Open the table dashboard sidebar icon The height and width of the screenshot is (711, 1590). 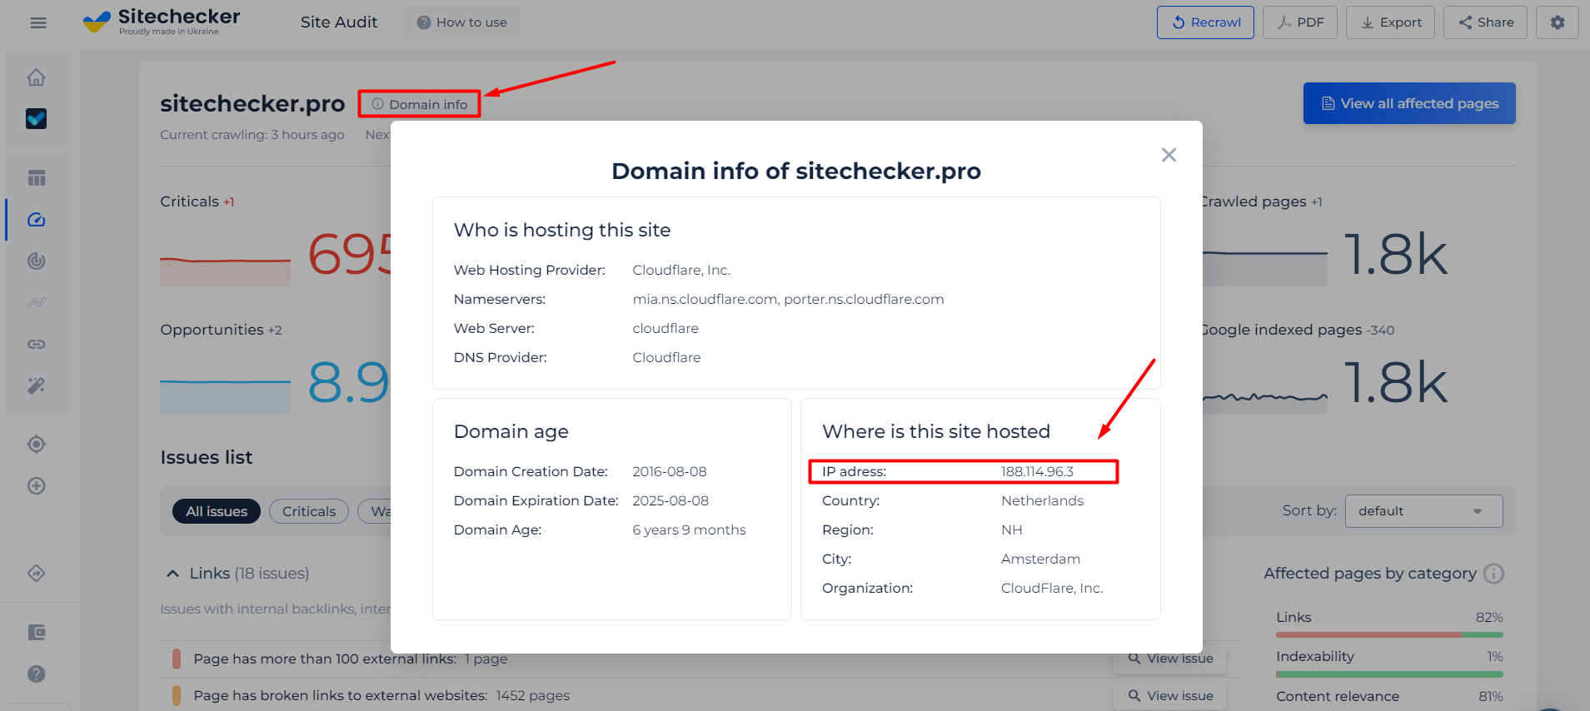click(37, 178)
